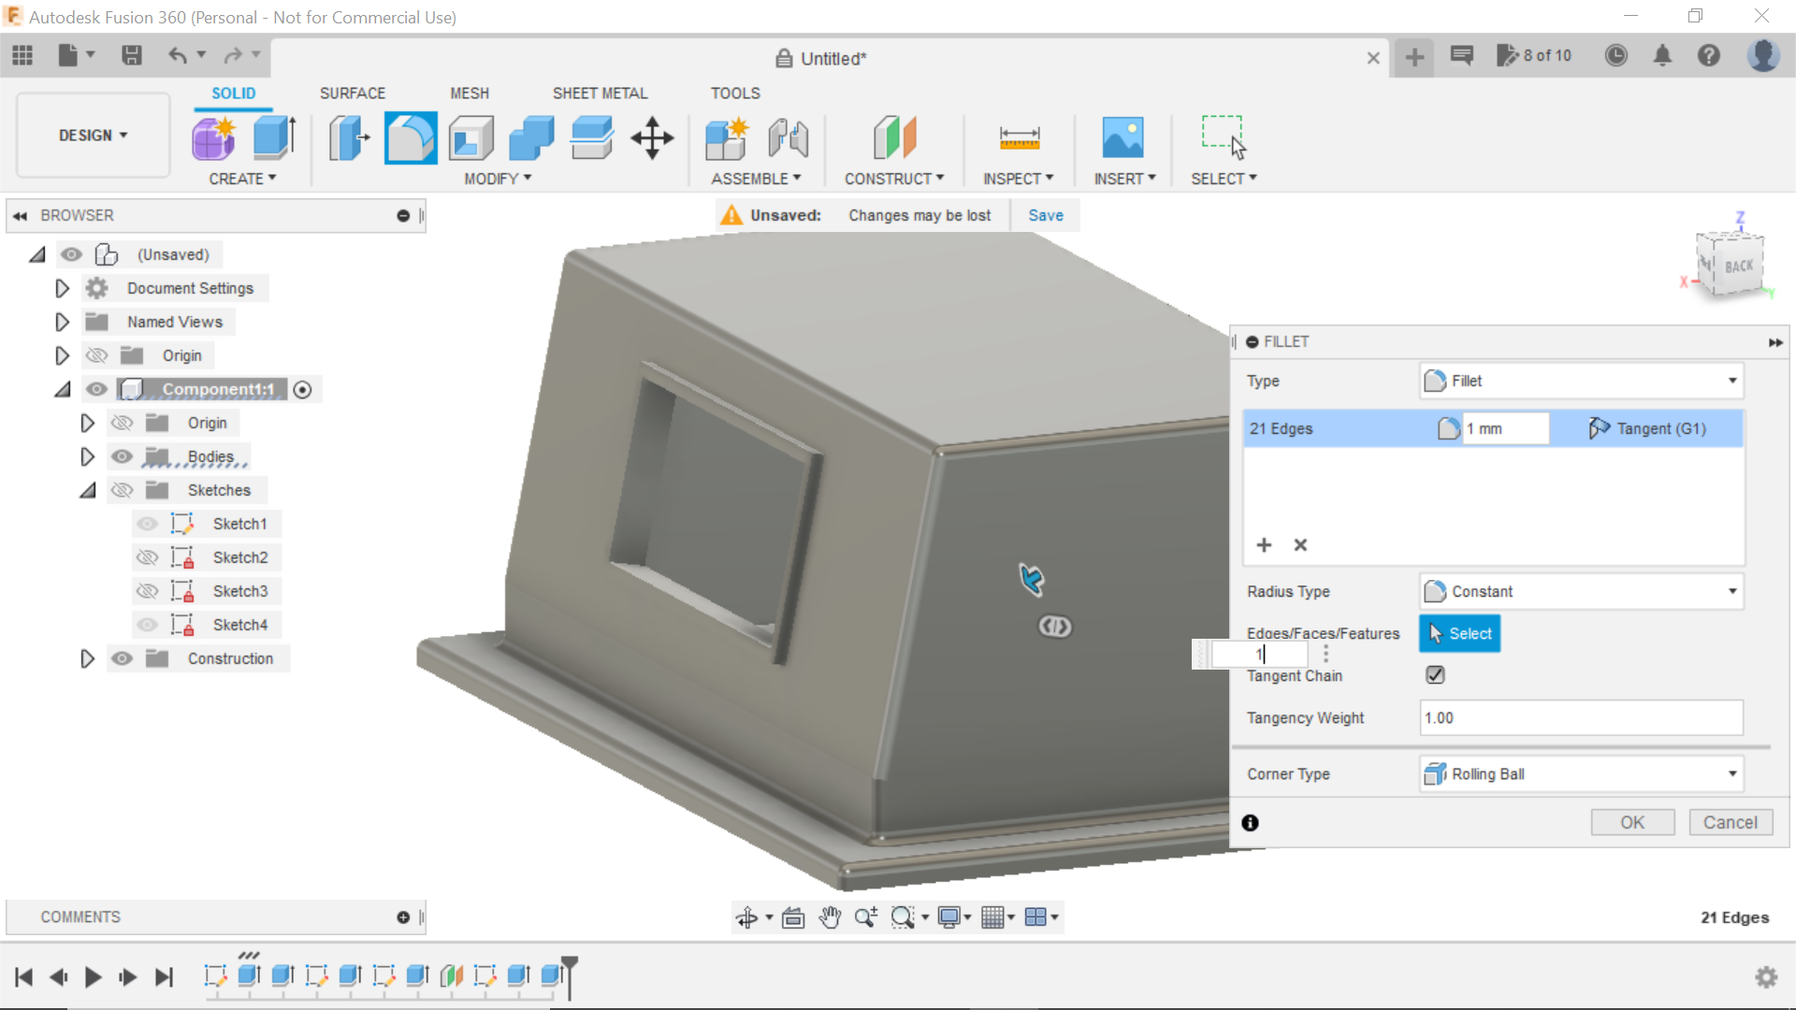1796x1010 pixels.
Task: Open the Mirror tool in Assemble panel
Action: click(x=789, y=137)
